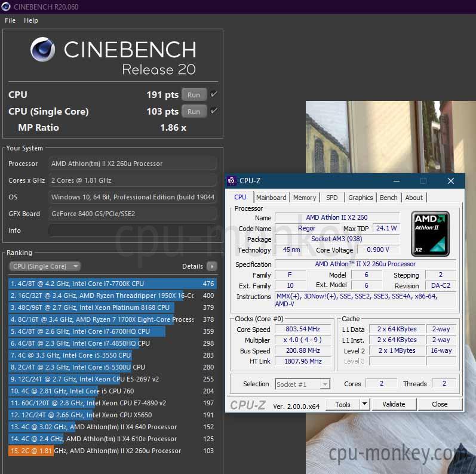476x474 pixels.
Task: Select ranking row 10 Core i5 CPU 760
Action: click(112, 391)
